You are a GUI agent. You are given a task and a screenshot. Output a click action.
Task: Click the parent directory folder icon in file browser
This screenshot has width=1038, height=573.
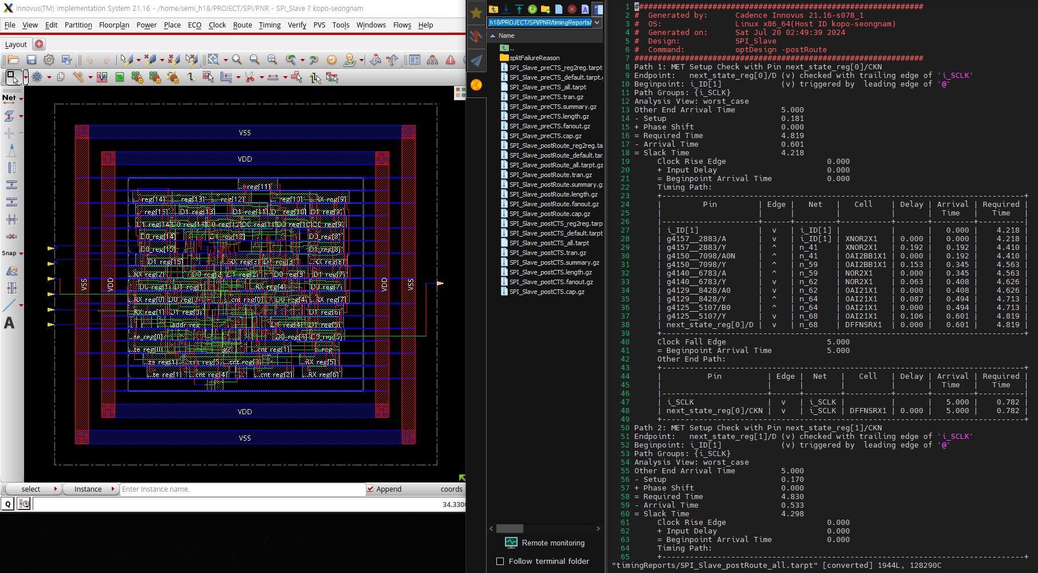click(x=493, y=9)
